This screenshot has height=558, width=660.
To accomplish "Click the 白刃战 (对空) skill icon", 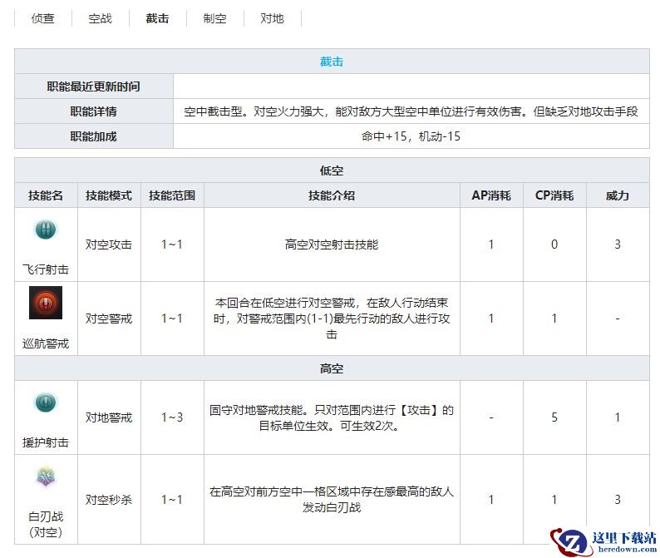I will 46,477.
